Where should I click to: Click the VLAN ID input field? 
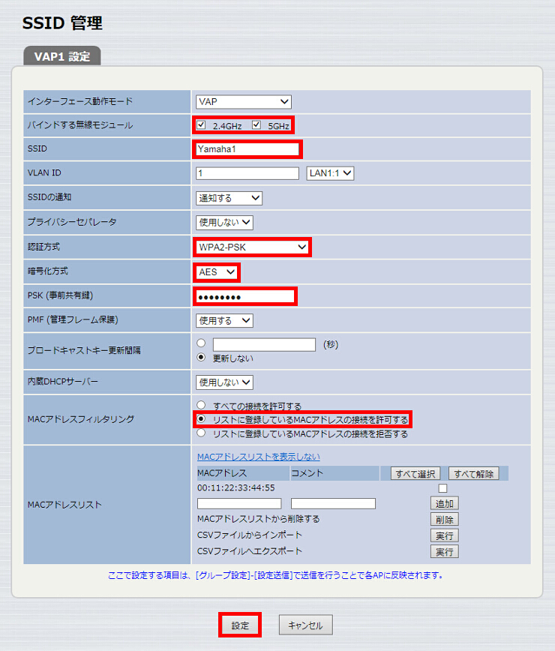click(247, 173)
